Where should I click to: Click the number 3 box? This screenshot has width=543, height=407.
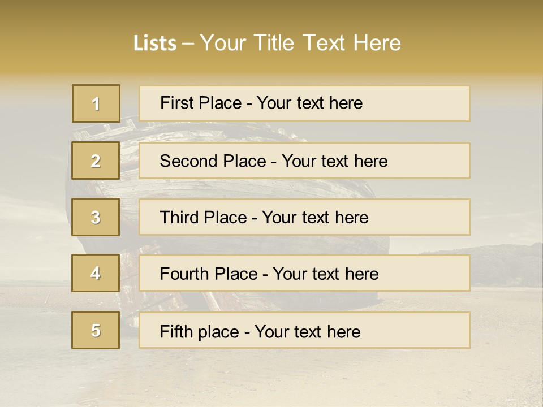[96, 217]
